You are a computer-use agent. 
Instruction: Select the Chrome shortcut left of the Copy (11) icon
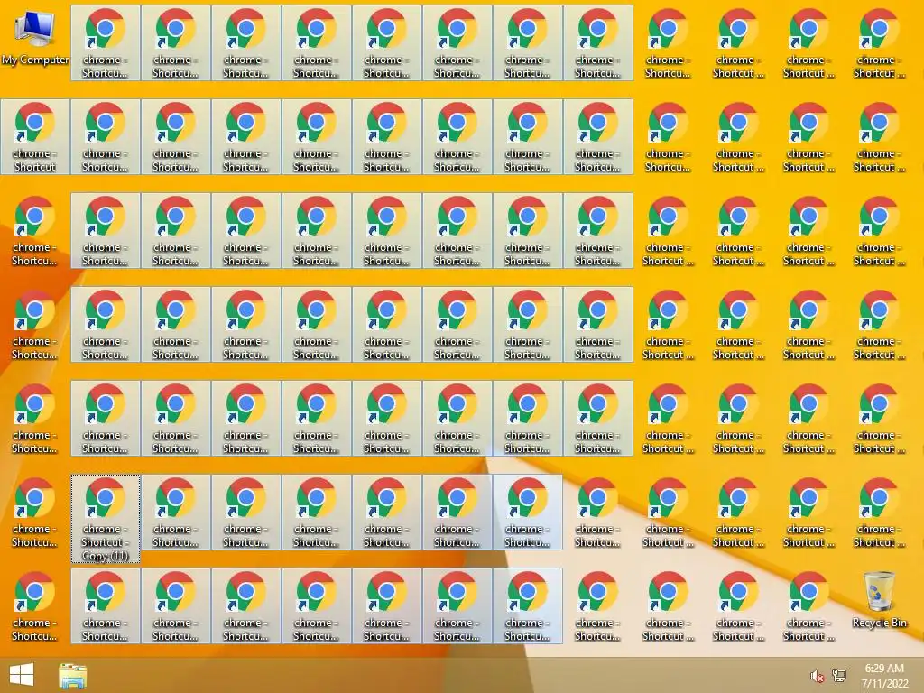click(35, 513)
